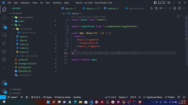188x105 pixels.
Task: Click the feedback icon in status bar
Action: click(179, 97)
